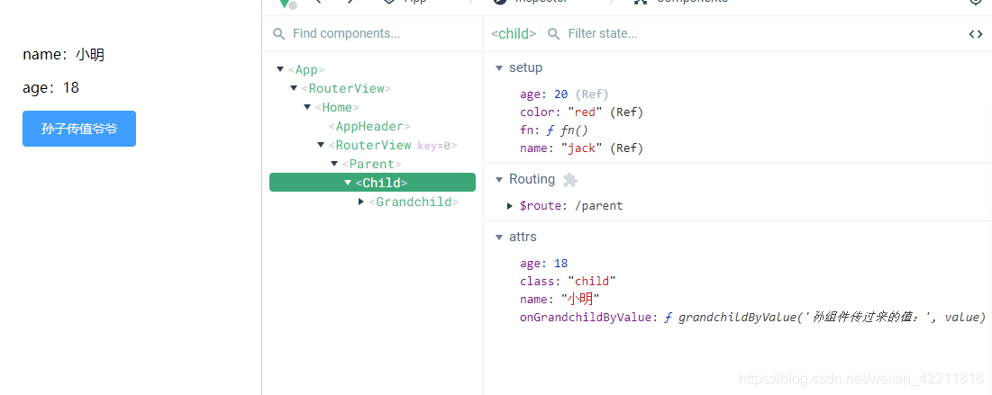This screenshot has height=395, width=992.
Task: Expand the $route: /parent entry
Action: click(x=510, y=205)
